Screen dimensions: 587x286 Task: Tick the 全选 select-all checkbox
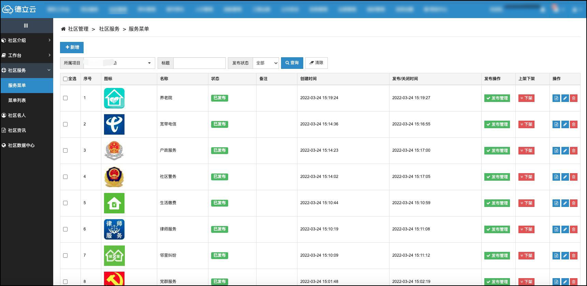click(65, 79)
